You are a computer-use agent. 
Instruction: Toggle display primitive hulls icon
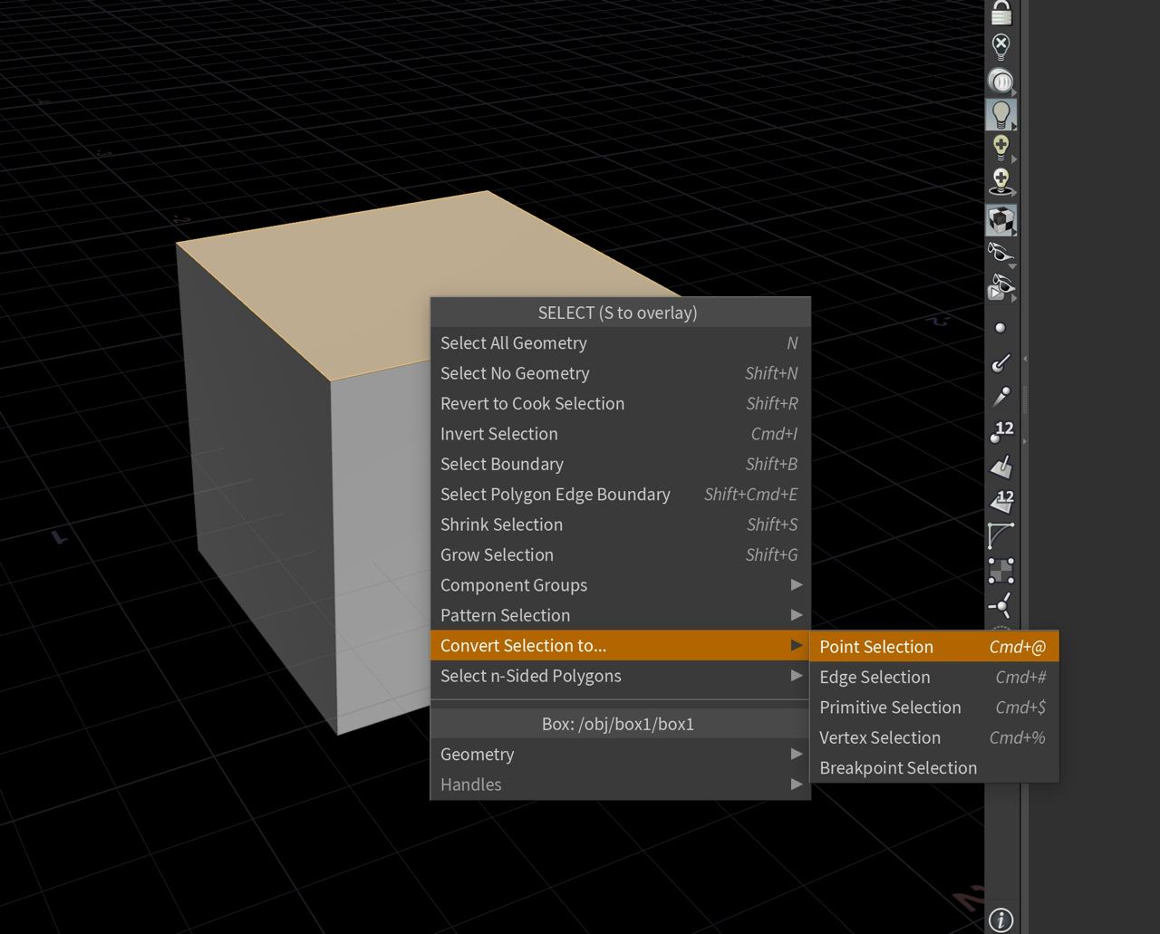coord(1000,535)
